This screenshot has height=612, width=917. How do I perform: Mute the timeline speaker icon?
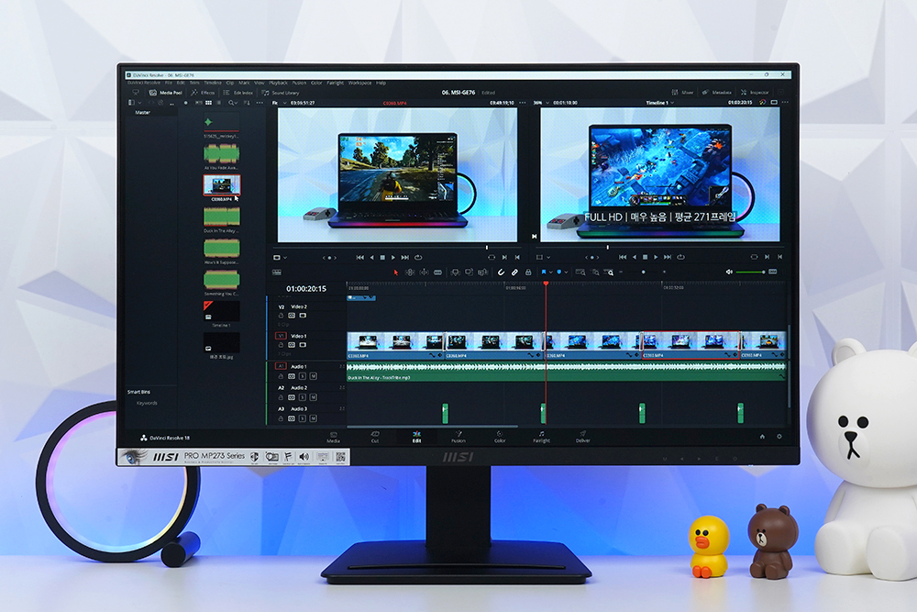(x=729, y=272)
